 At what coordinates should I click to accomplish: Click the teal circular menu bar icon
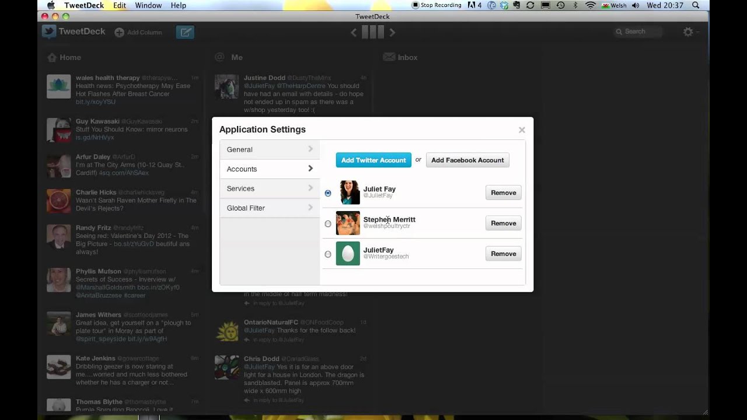point(491,5)
